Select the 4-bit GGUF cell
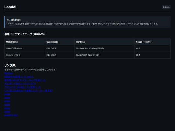 coord(60,49)
